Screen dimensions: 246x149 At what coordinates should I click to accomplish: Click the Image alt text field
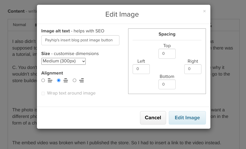[x=80, y=40]
